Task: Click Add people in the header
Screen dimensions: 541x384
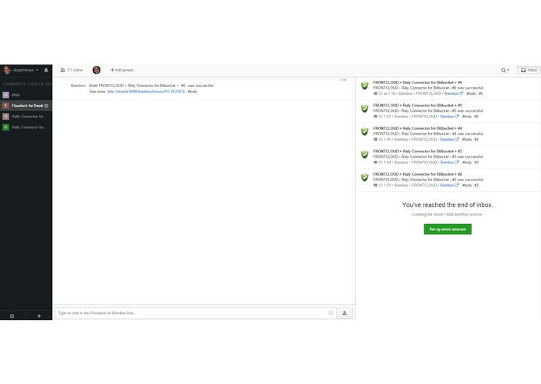Action: pyautogui.click(x=122, y=70)
